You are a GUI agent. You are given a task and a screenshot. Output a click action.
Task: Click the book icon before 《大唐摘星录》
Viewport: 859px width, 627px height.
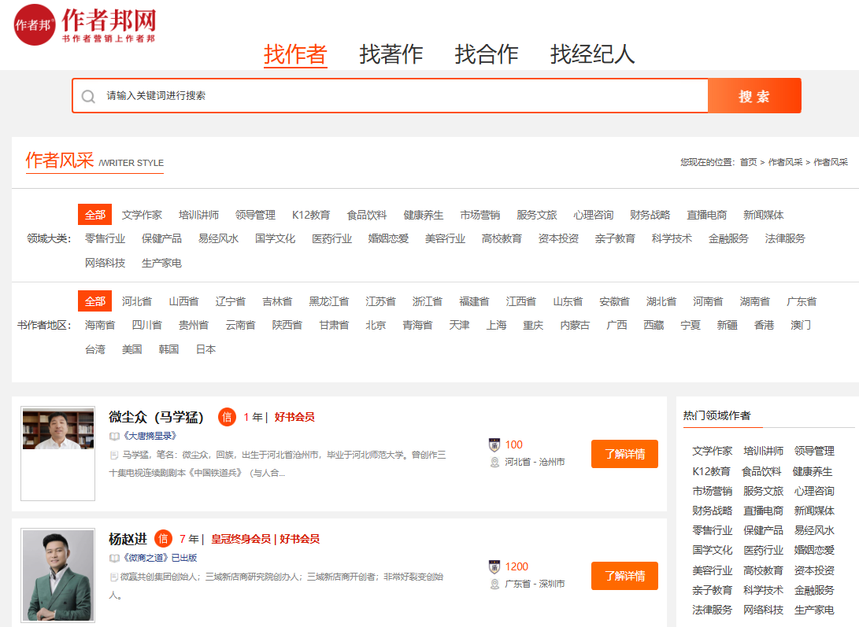[114, 436]
